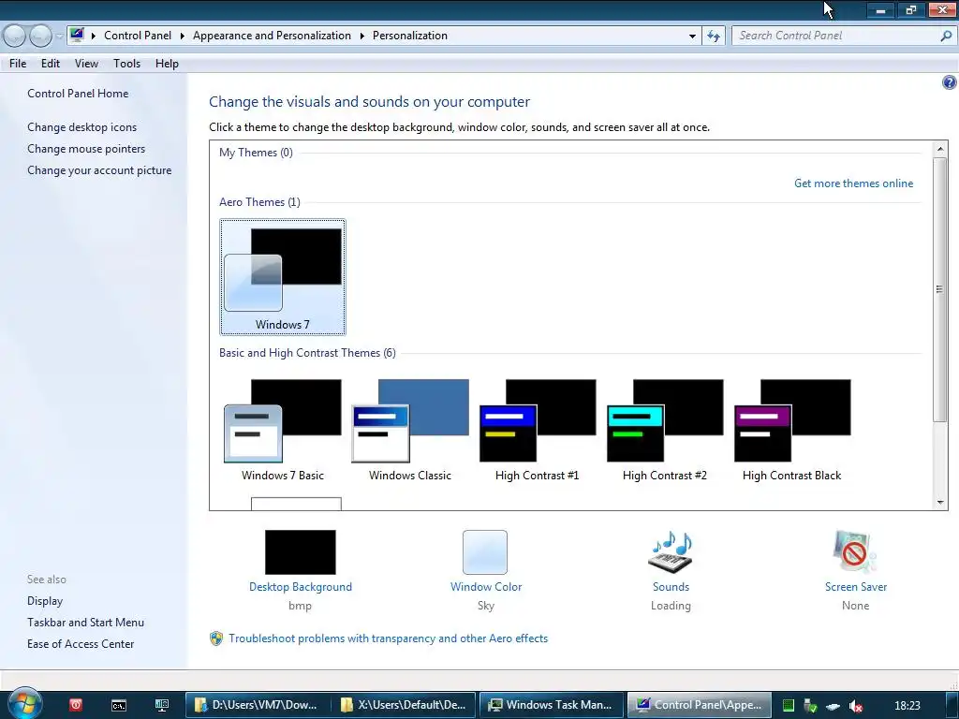Click the Sounds text link
The width and height of the screenshot is (959, 719).
[671, 587]
